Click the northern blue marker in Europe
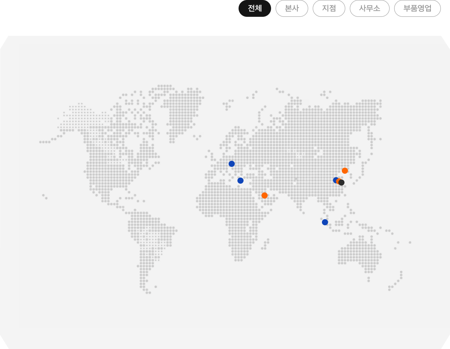This screenshot has height=349, width=450. pyautogui.click(x=232, y=164)
